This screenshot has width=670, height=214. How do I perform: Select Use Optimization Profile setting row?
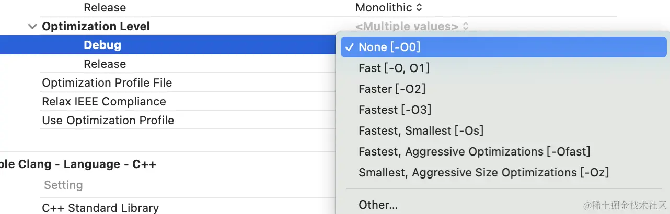point(108,121)
